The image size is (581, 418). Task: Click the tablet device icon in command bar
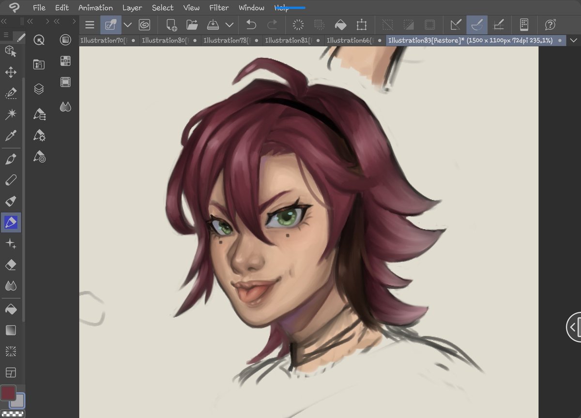[x=524, y=25]
